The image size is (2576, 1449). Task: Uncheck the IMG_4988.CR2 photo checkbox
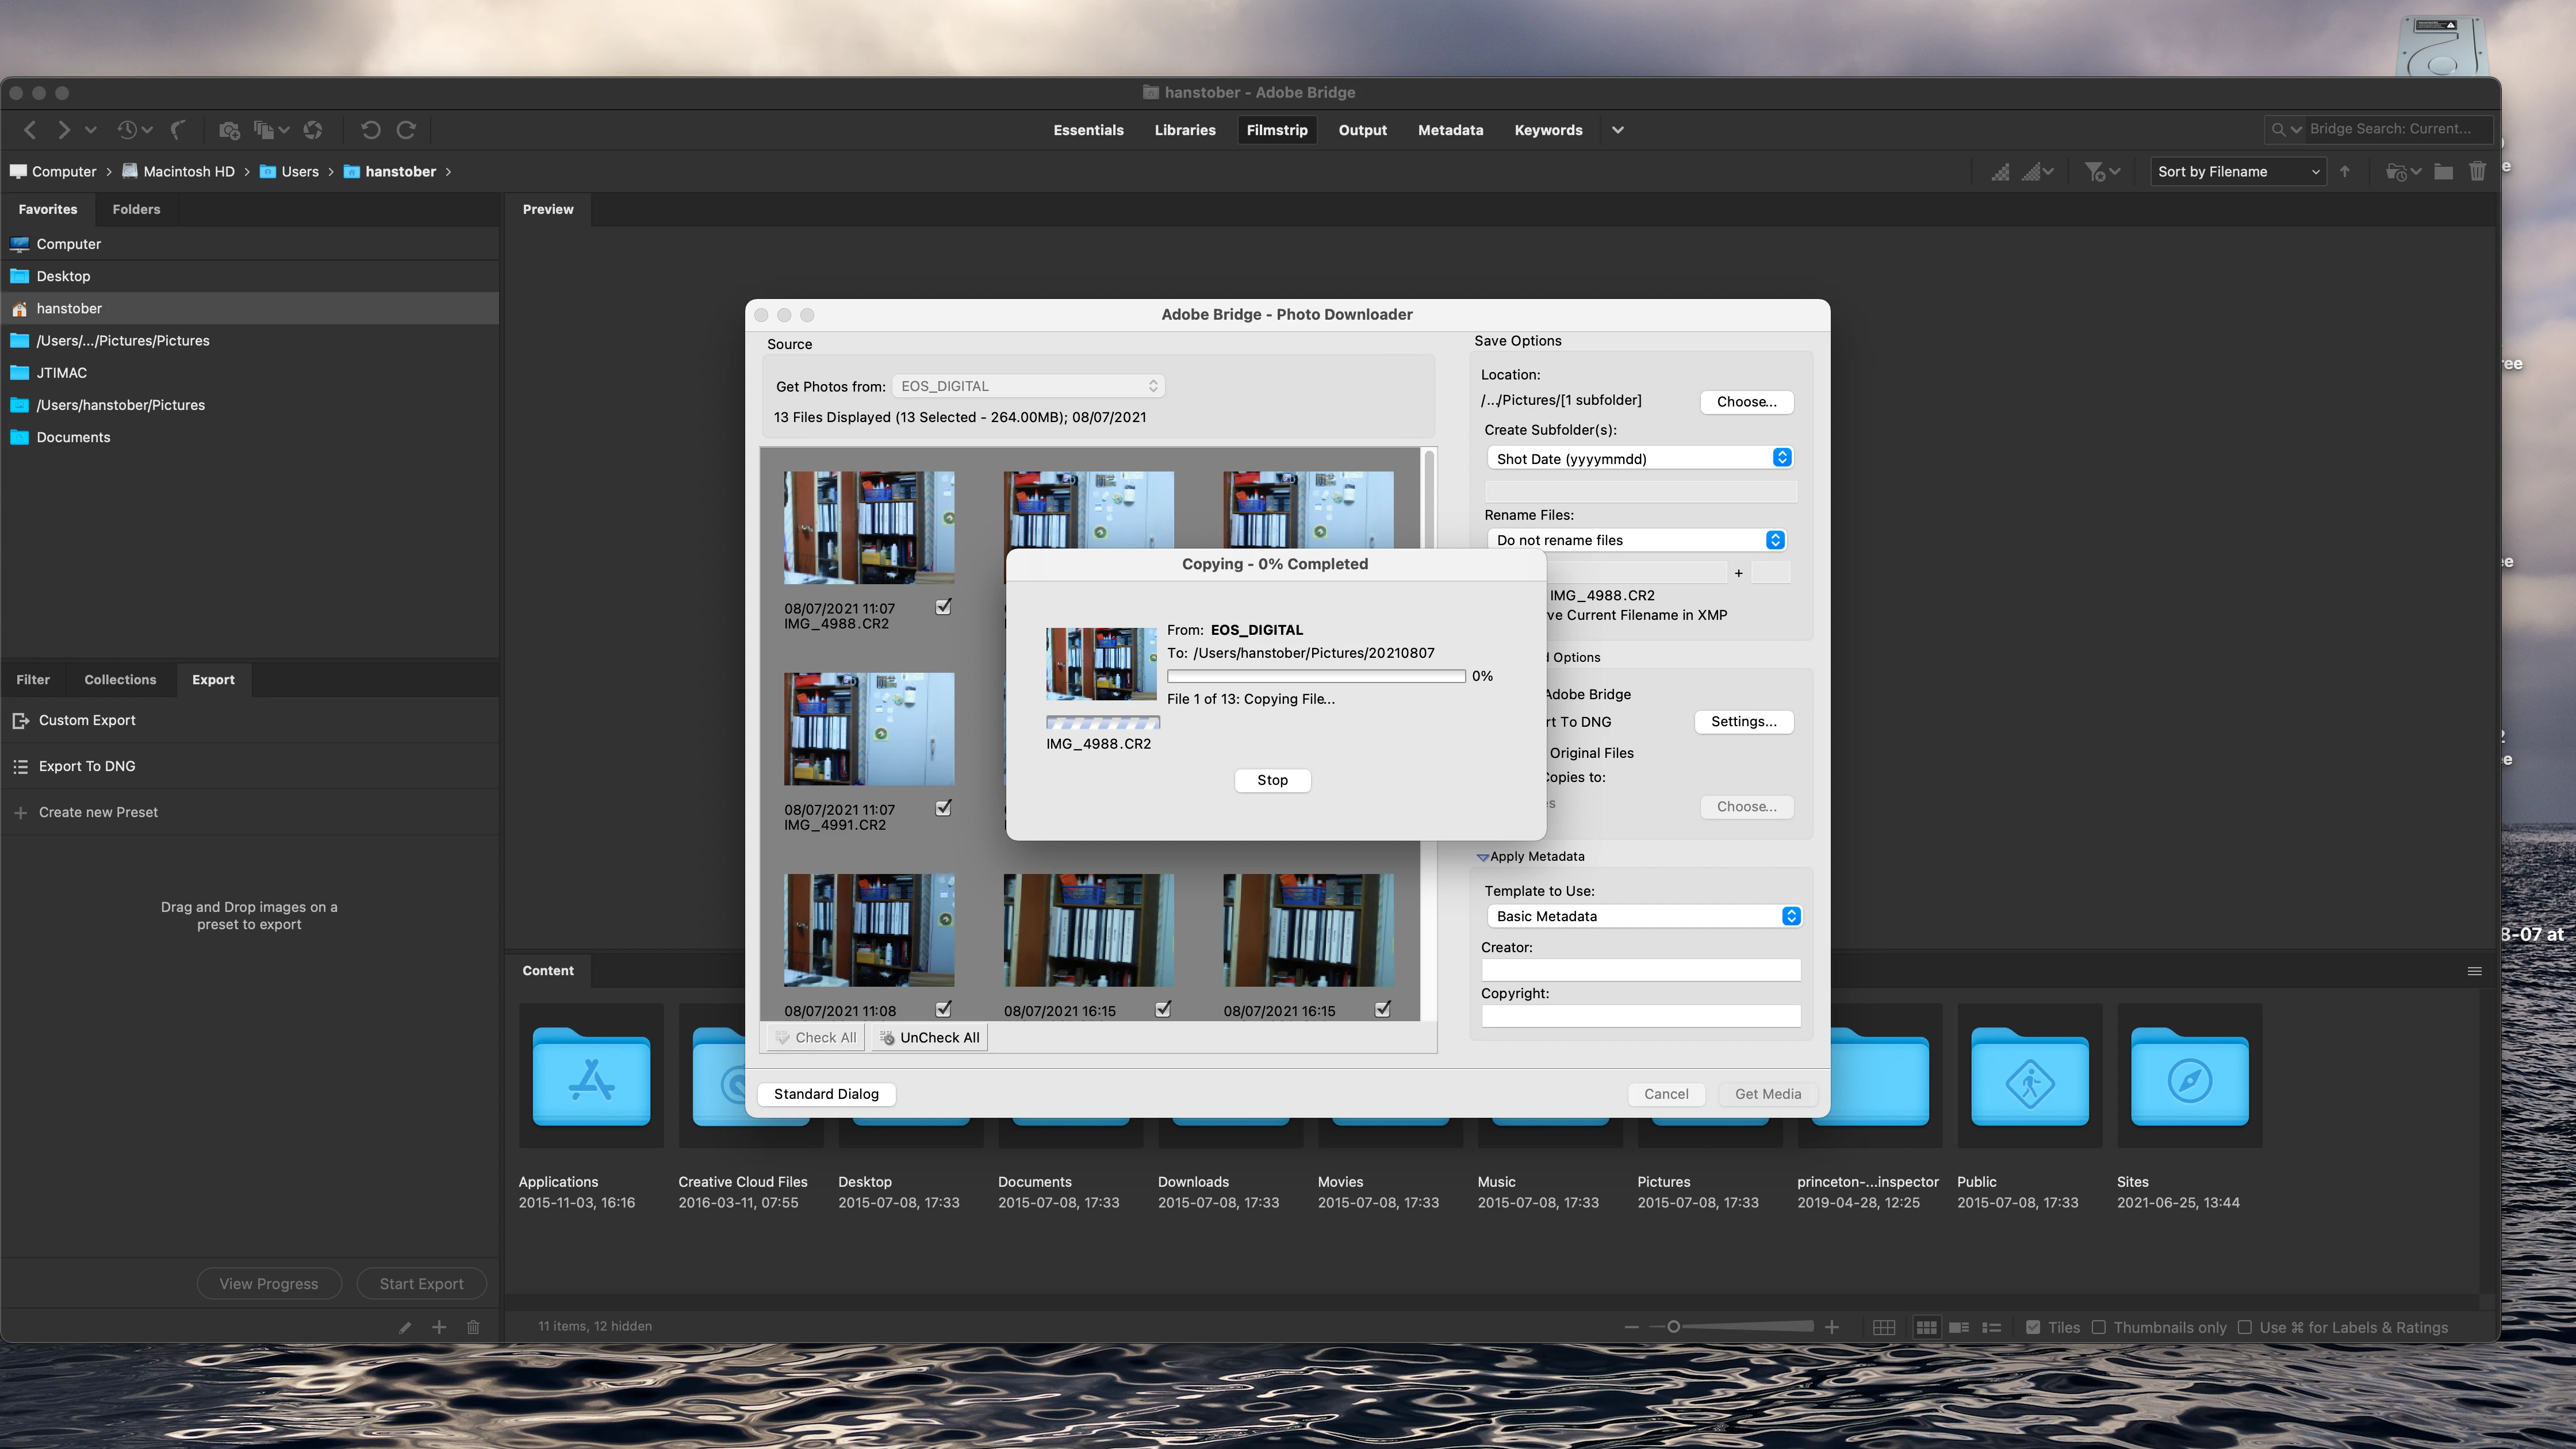[x=943, y=607]
